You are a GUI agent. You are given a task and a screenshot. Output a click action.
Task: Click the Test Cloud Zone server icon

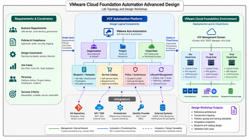tap(211, 63)
